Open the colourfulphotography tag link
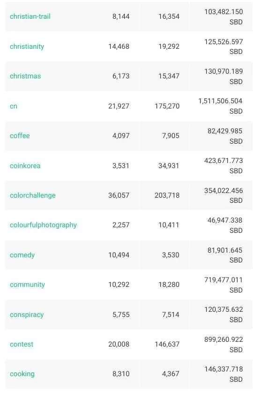 43,225
